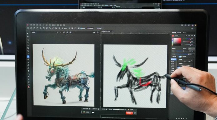Click the red current color swatch
The width and height of the screenshot is (217, 120).
click(x=173, y=36)
